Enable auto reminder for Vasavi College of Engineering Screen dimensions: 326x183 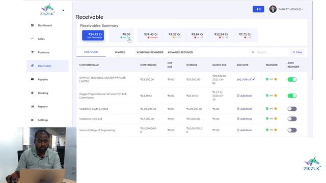[x=292, y=130]
